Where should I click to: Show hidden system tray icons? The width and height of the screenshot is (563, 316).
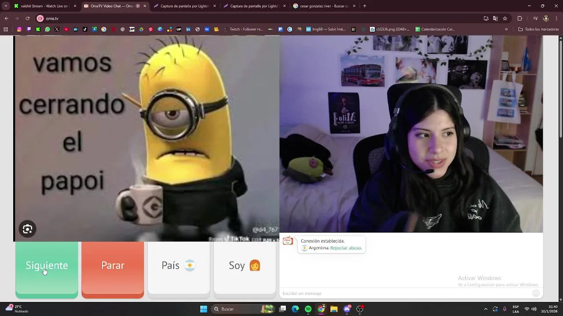pyautogui.click(x=486, y=309)
